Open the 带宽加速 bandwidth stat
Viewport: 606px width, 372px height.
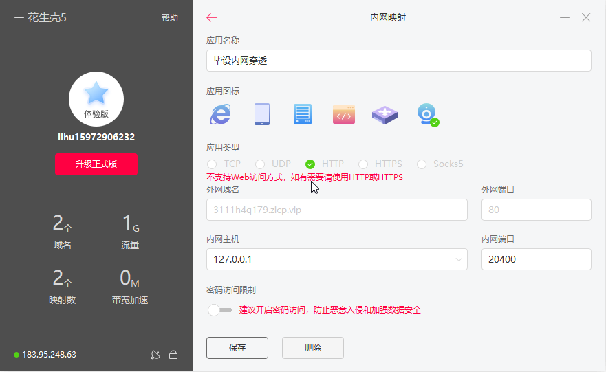tap(130, 287)
